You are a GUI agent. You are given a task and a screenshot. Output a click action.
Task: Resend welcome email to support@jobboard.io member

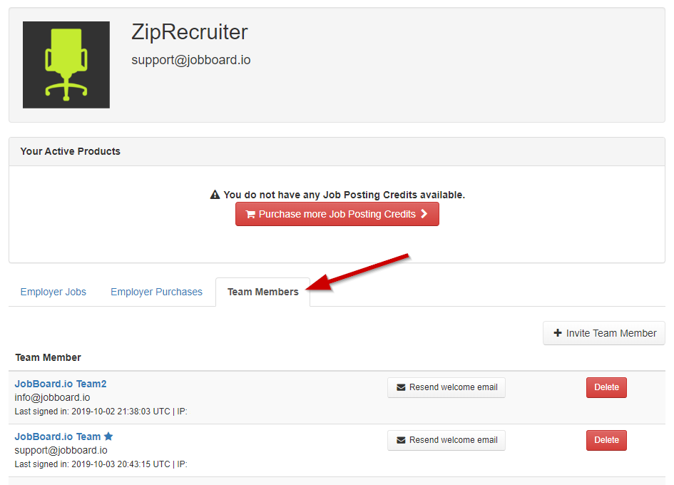pyautogui.click(x=446, y=440)
